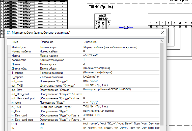Viewport: 192px width, 131px height.
Task: Click the 'in_ТКШ' name cell
Action: [x=25, y=107]
